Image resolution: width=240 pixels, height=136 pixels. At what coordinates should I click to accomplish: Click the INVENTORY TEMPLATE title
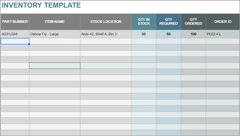point(41,5)
